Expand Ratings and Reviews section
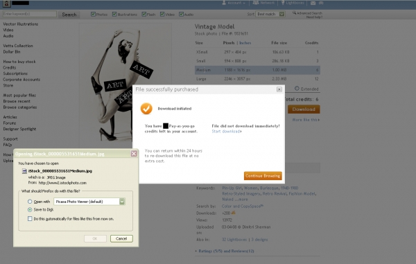The width and height of the screenshot is (416, 264). point(226,251)
